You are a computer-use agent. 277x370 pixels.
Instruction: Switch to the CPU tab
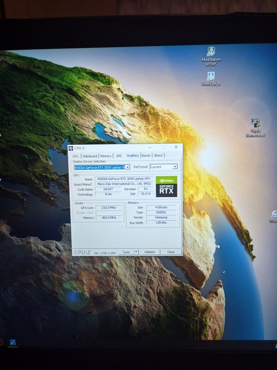coord(75,156)
